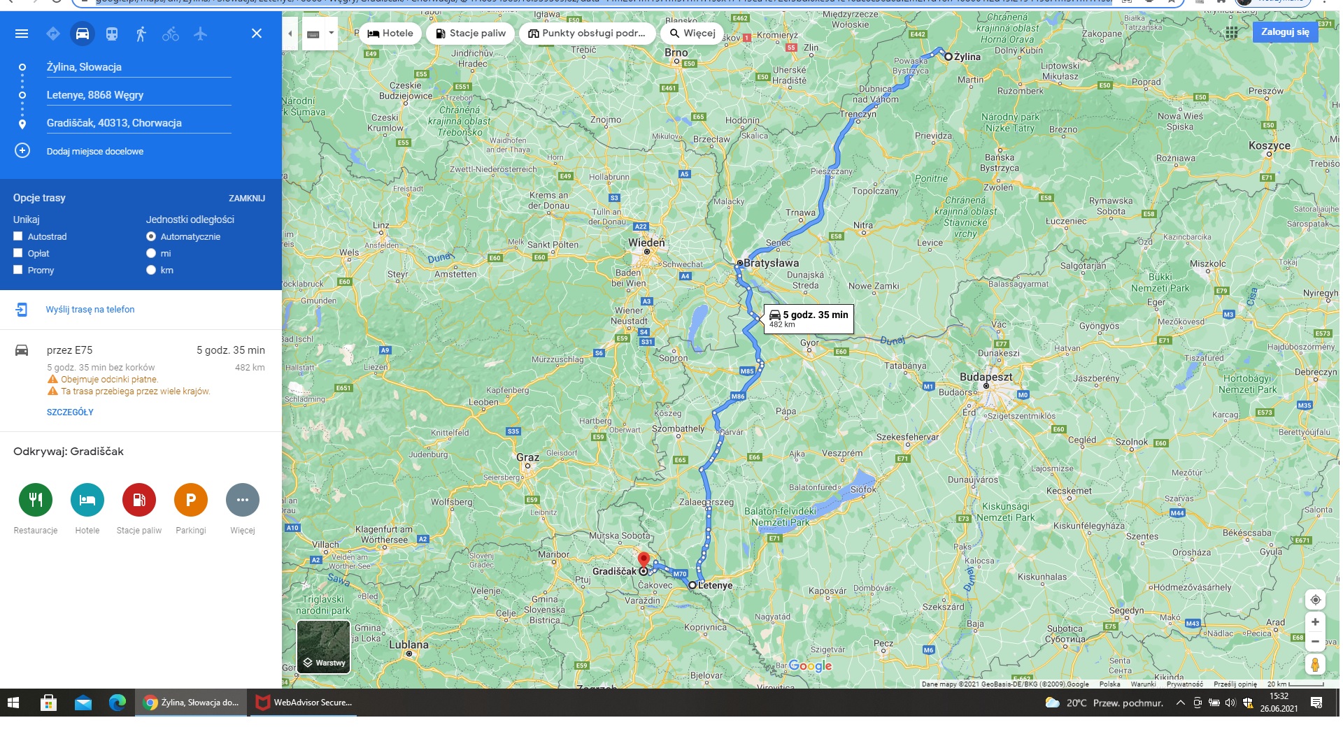Open the Warstwy layers thumbnail
1343x755 pixels.
(323, 647)
